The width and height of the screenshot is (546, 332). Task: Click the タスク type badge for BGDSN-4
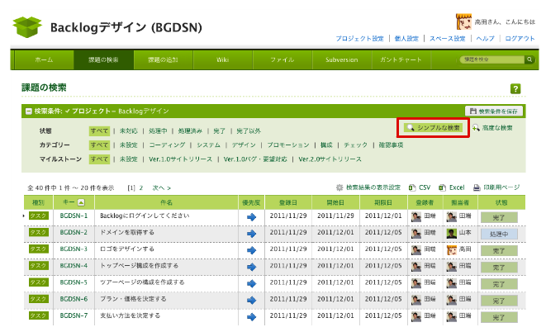tap(38, 266)
